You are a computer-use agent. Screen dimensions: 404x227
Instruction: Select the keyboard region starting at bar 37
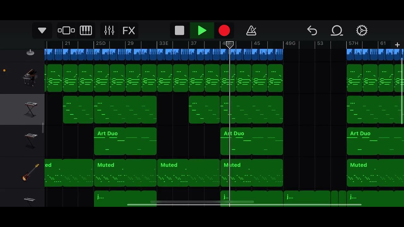(x=204, y=110)
